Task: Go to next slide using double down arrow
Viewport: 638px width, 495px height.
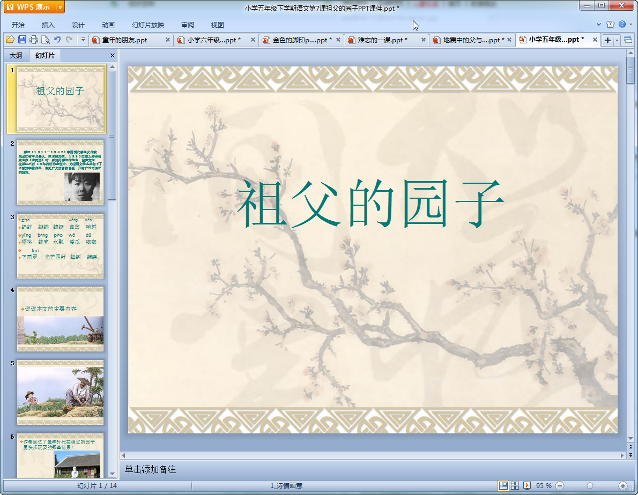Action: click(x=630, y=455)
